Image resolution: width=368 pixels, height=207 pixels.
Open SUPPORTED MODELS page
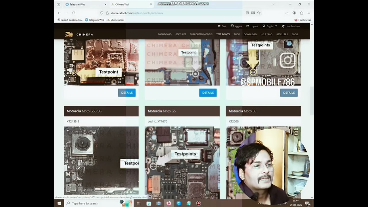[x=201, y=34]
